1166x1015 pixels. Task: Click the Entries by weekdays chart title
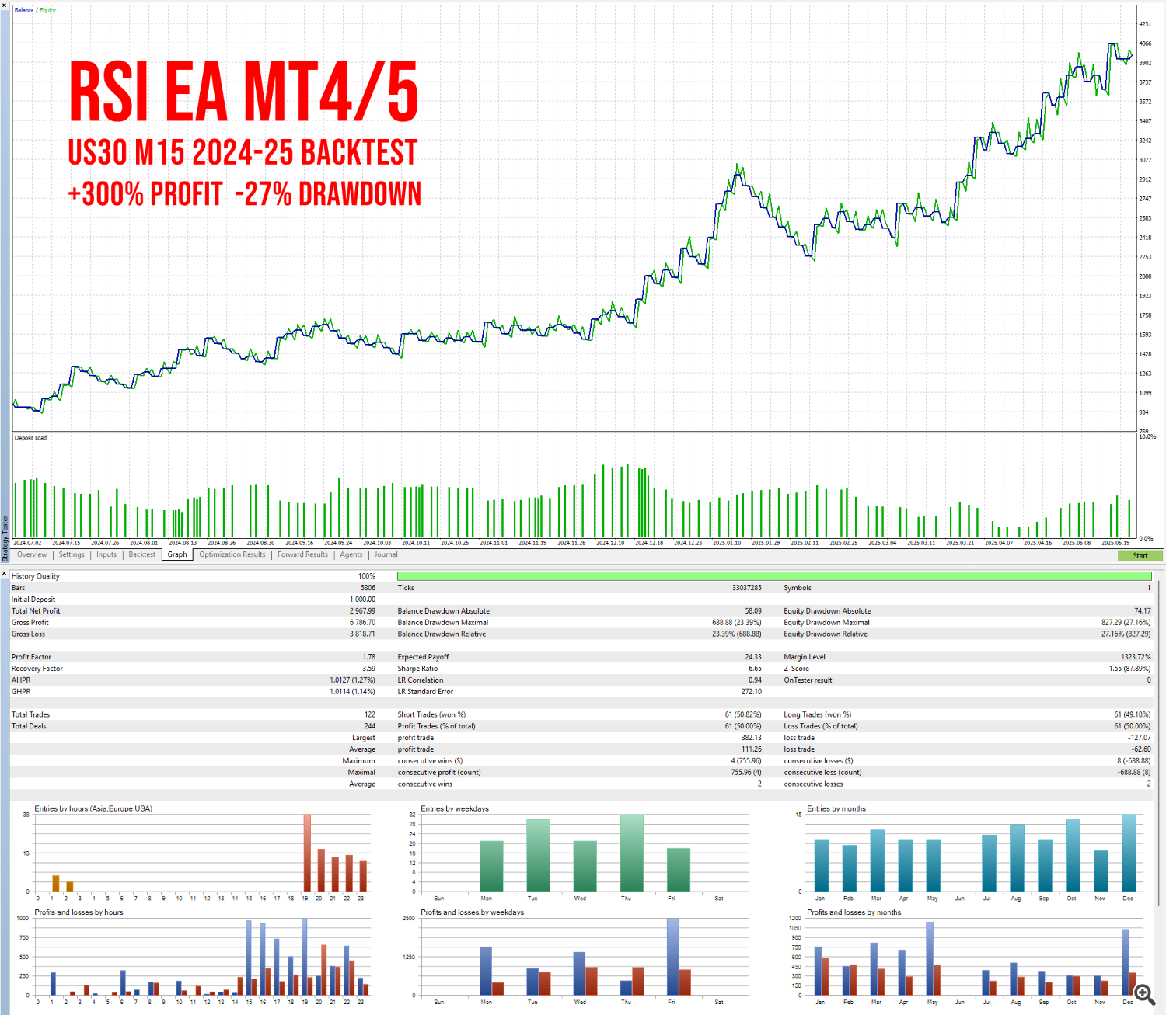pyautogui.click(x=455, y=809)
